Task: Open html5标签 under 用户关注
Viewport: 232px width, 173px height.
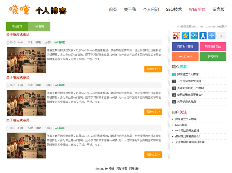Action: click(x=181, y=125)
